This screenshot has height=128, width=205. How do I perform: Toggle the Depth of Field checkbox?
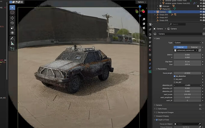(157, 120)
